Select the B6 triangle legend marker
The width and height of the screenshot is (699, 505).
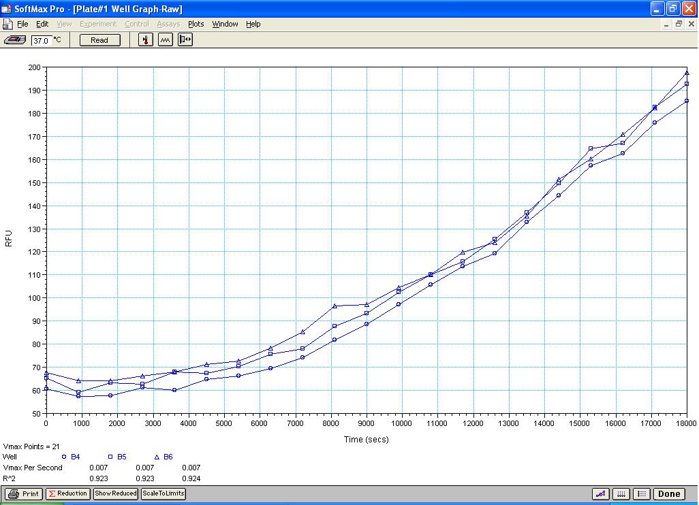pos(157,457)
